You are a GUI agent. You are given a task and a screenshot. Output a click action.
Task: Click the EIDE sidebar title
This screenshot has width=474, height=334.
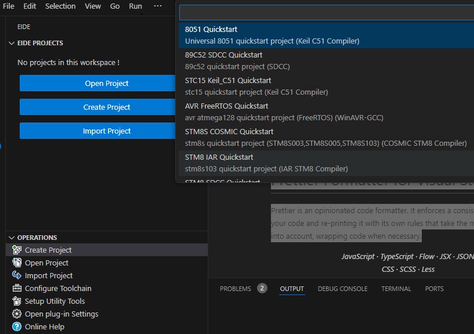(24, 27)
